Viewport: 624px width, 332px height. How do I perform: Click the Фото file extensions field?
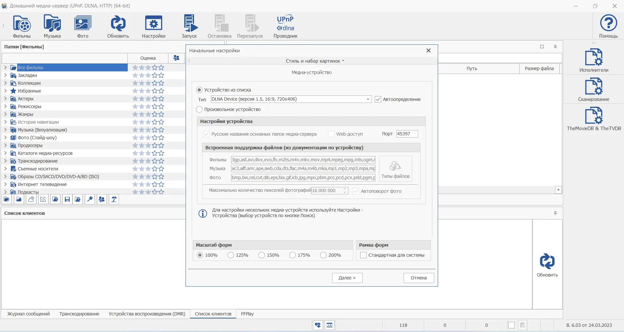[x=303, y=178]
